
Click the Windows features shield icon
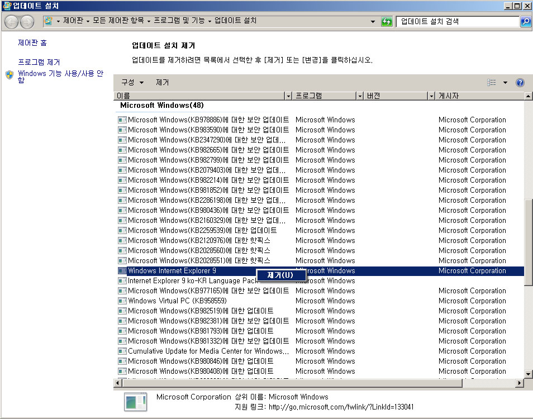click(x=9, y=75)
